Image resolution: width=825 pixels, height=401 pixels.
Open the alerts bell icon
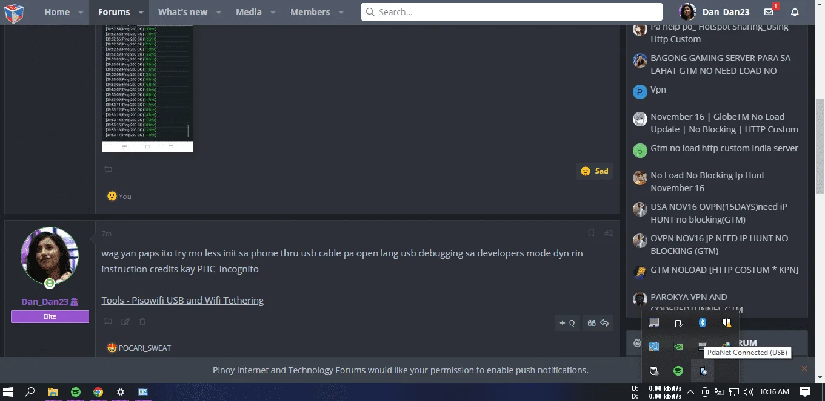pos(795,12)
